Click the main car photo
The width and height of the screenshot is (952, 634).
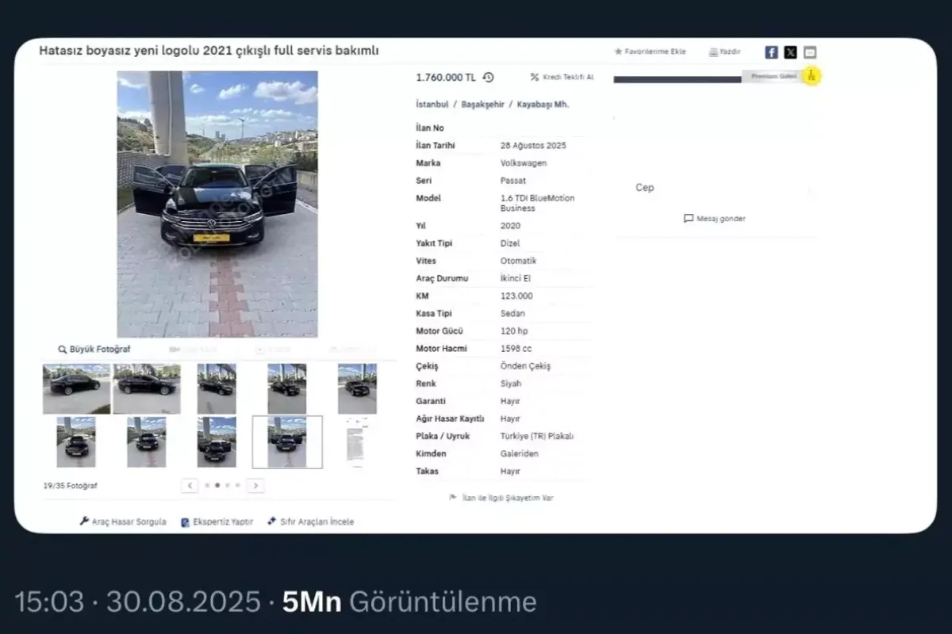click(217, 204)
